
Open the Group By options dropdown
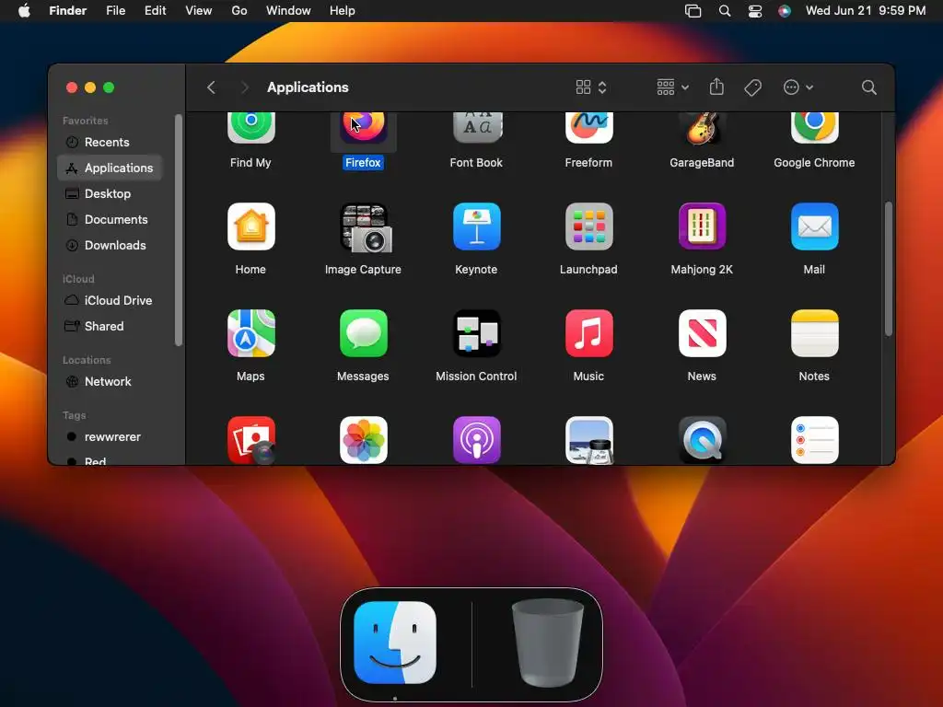tap(672, 87)
